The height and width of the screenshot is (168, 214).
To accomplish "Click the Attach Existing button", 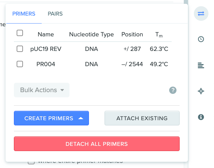I will point(142,118).
